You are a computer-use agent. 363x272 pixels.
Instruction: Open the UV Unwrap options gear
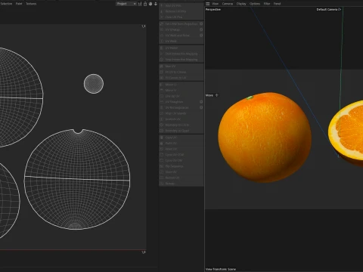[201, 29]
